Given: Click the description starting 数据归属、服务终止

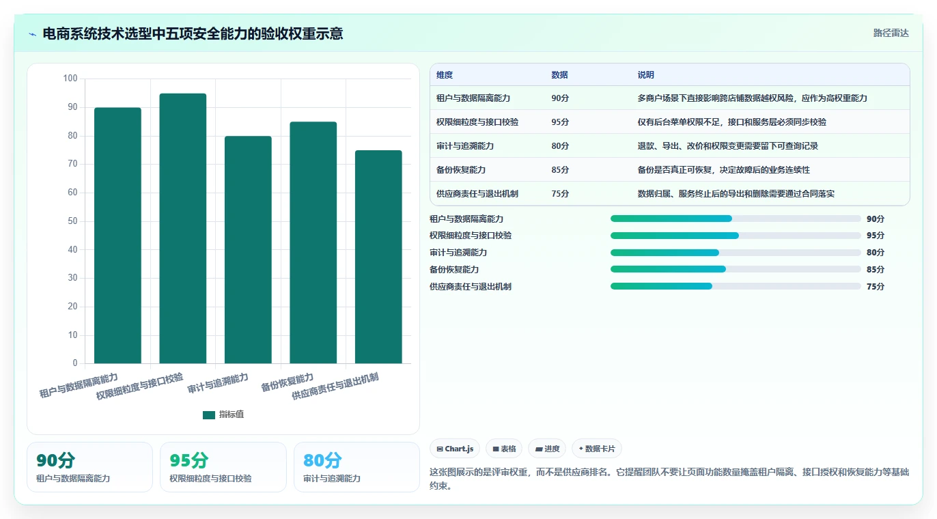Looking at the screenshot, I should 736,194.
